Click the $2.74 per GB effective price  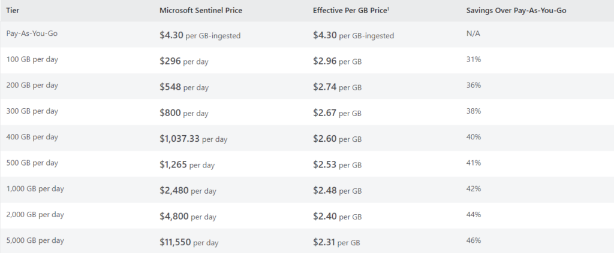(337, 87)
